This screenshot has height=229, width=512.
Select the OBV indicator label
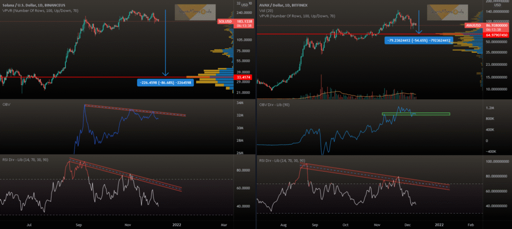pos(7,105)
